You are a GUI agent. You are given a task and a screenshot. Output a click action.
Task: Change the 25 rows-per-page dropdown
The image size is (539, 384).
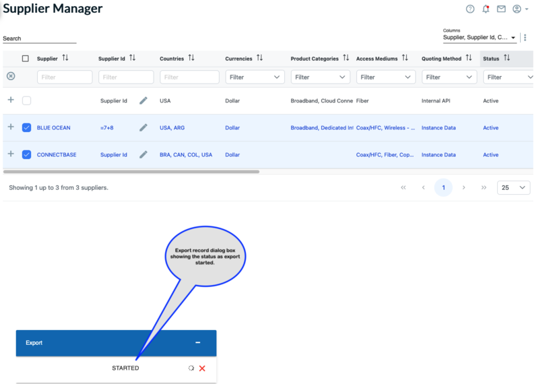[x=513, y=188]
